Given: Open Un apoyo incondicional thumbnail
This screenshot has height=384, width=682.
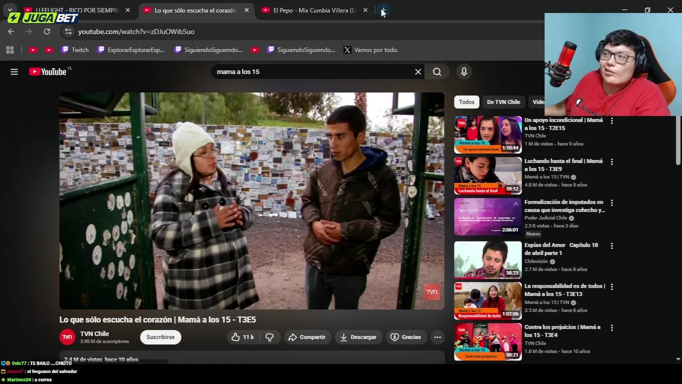Looking at the screenshot, I should 488,135.
